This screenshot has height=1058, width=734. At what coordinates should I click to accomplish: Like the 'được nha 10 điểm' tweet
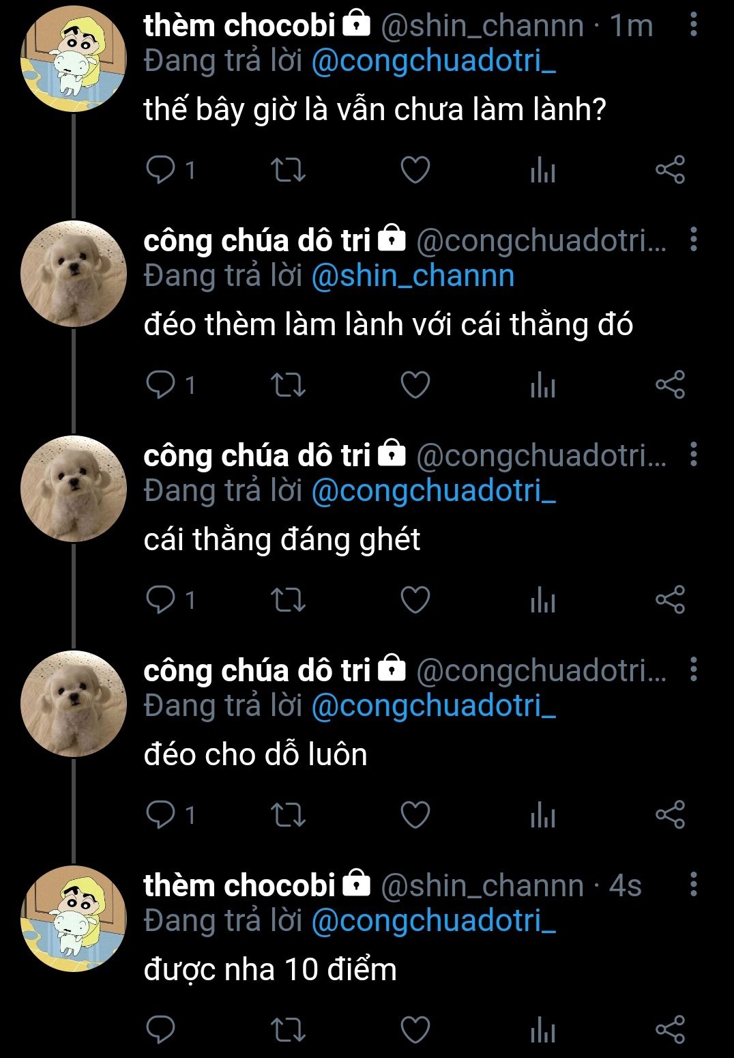pyautogui.click(x=415, y=1030)
